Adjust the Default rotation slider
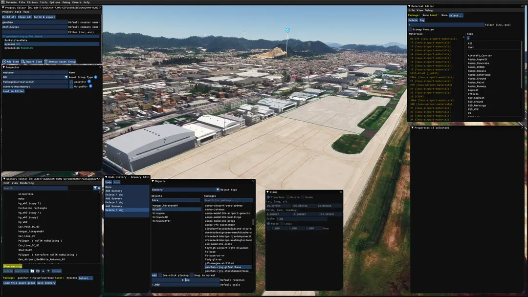The width and height of the screenshot is (528, 297). [185, 280]
